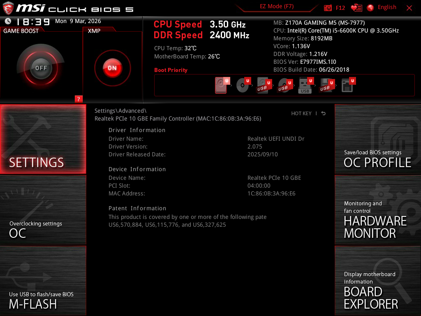Click the Driver Information heading
The width and height of the screenshot is (421, 316).
point(137,130)
